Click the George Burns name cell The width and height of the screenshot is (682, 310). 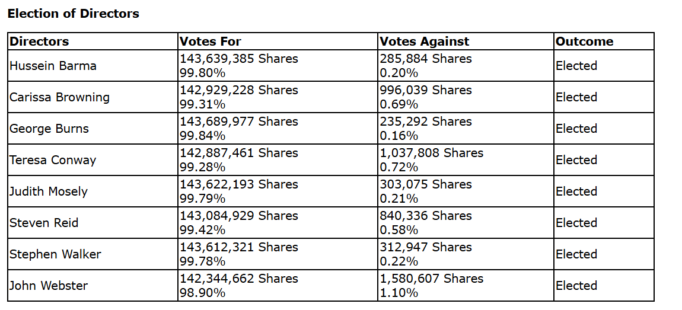(49, 129)
